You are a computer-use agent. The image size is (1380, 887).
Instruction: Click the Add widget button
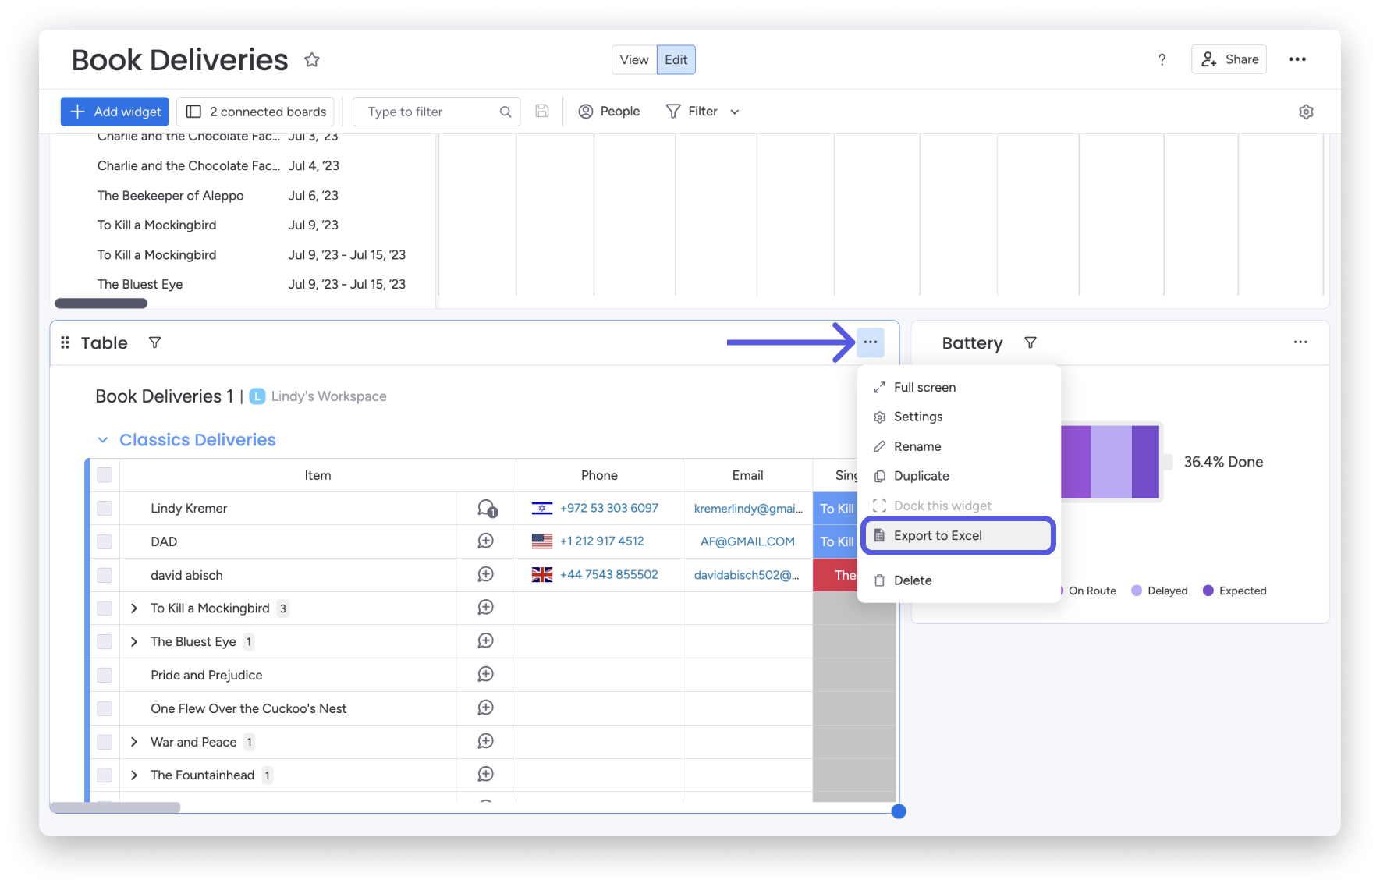(x=115, y=112)
